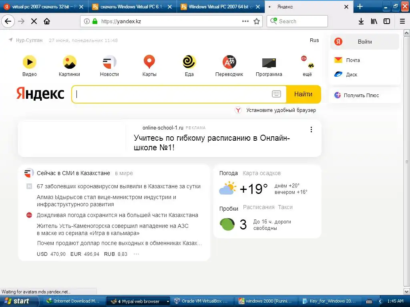
Task: Open the hamburger application menu
Action: (402, 21)
